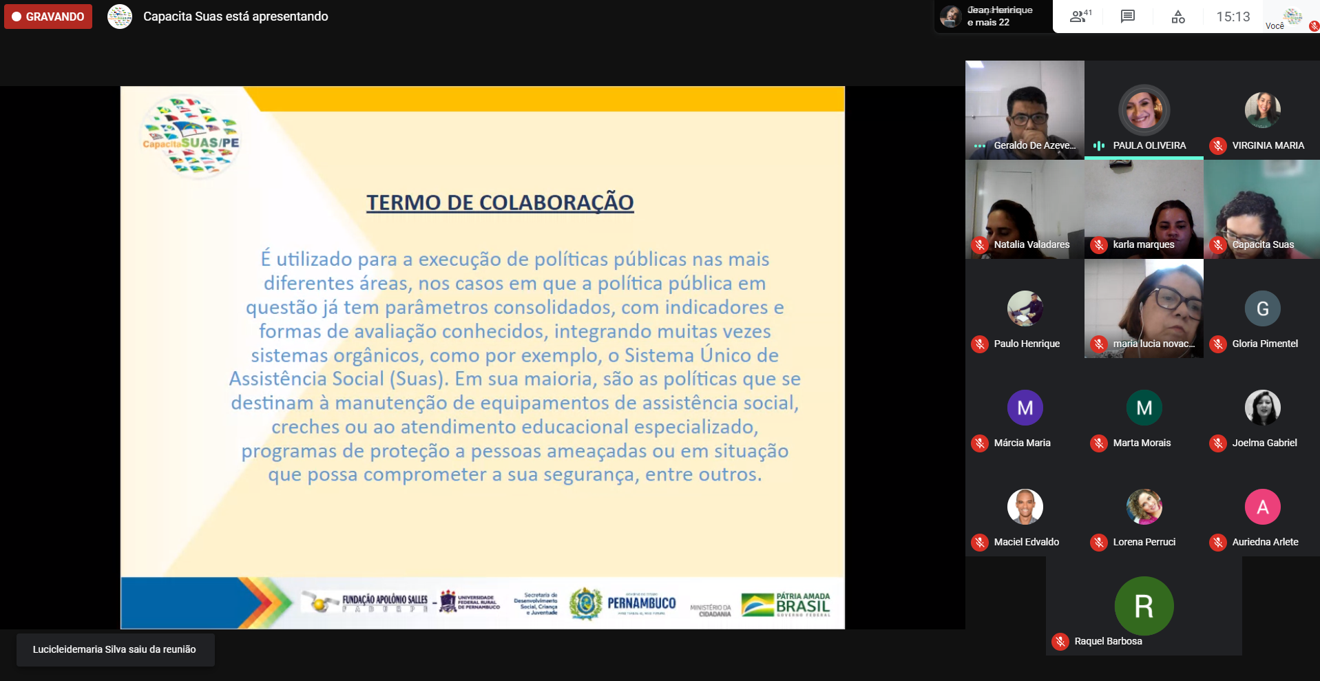
Task: Click the mute icon beside Natalia Valadares
Action: tap(980, 245)
